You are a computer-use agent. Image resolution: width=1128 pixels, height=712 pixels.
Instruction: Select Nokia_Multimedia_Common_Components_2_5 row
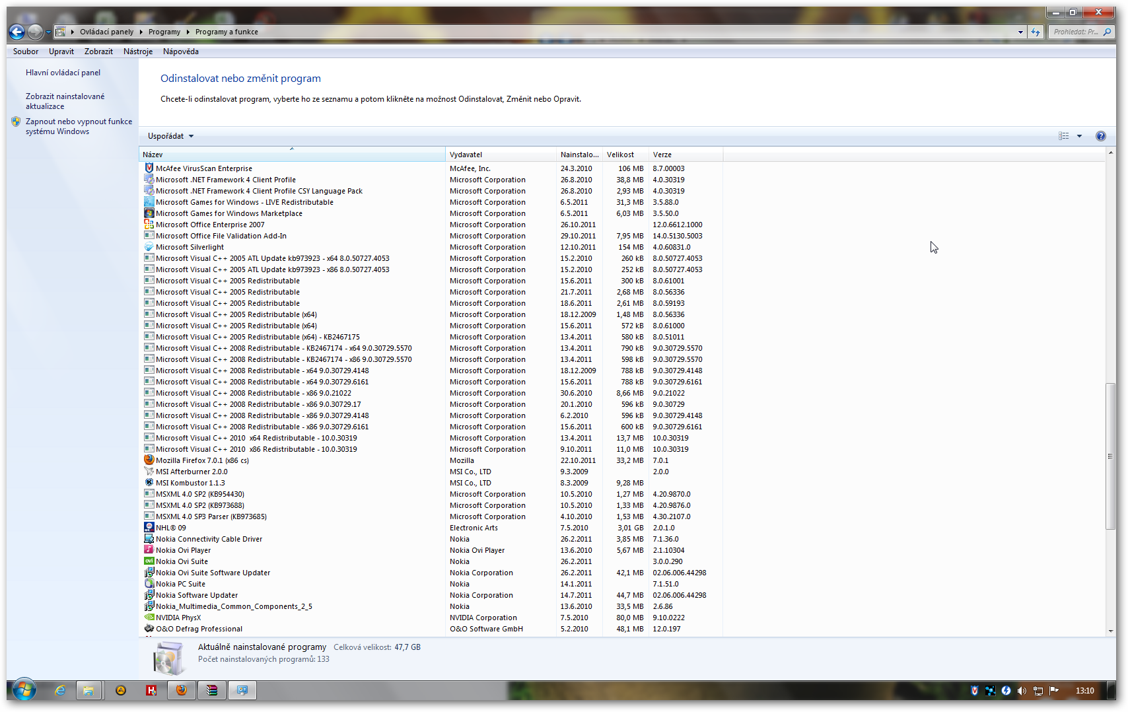pyautogui.click(x=433, y=606)
